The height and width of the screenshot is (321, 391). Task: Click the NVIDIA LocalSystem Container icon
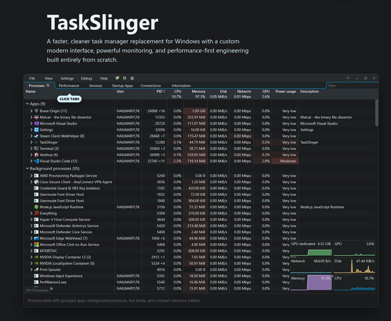tap(36, 263)
